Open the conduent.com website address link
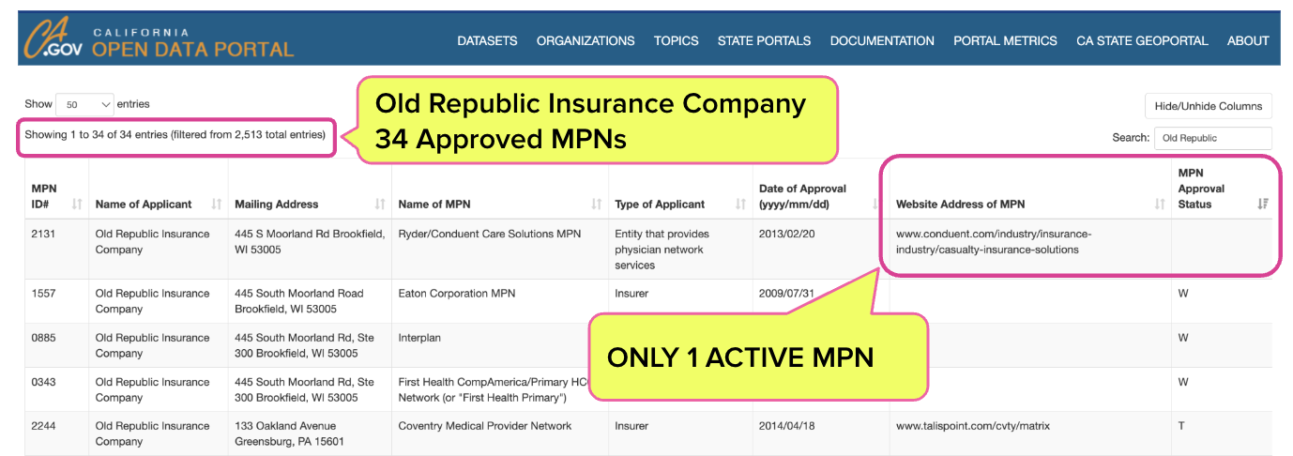This screenshot has height=456, width=1293. click(x=994, y=242)
